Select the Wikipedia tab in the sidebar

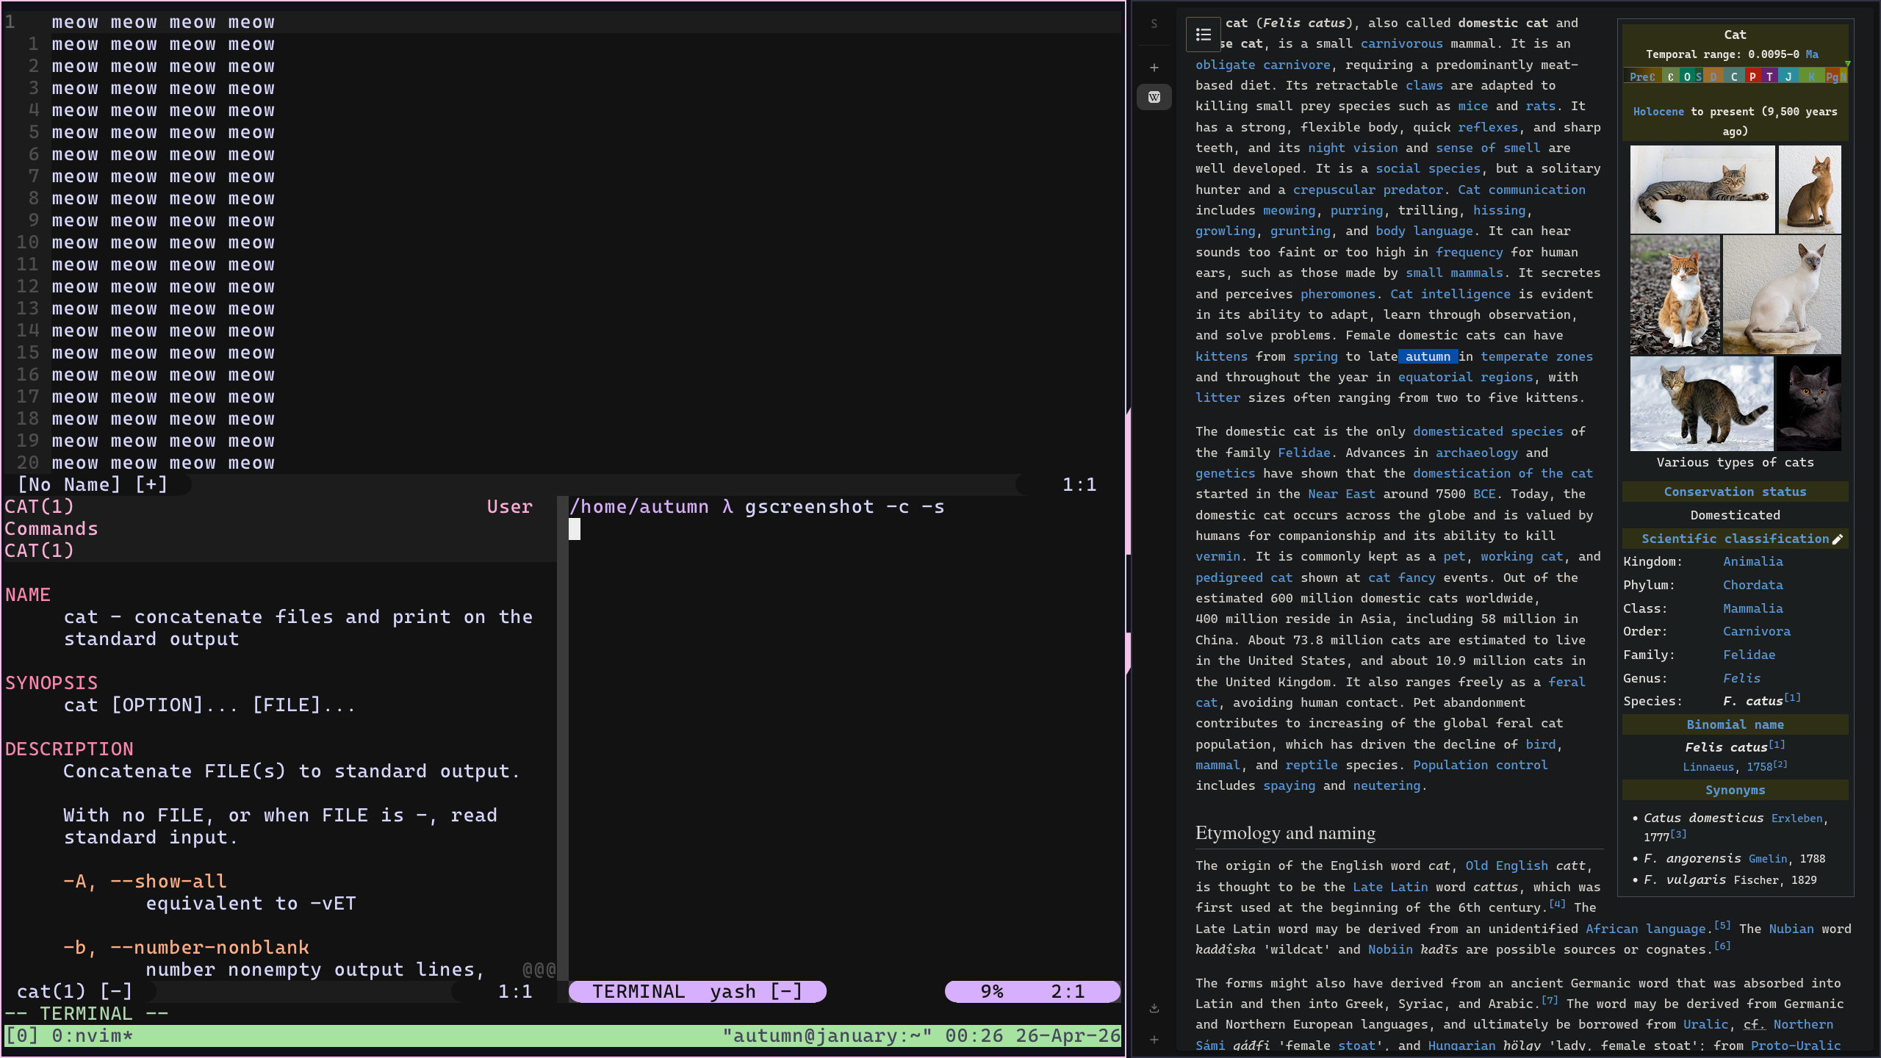click(x=1154, y=97)
